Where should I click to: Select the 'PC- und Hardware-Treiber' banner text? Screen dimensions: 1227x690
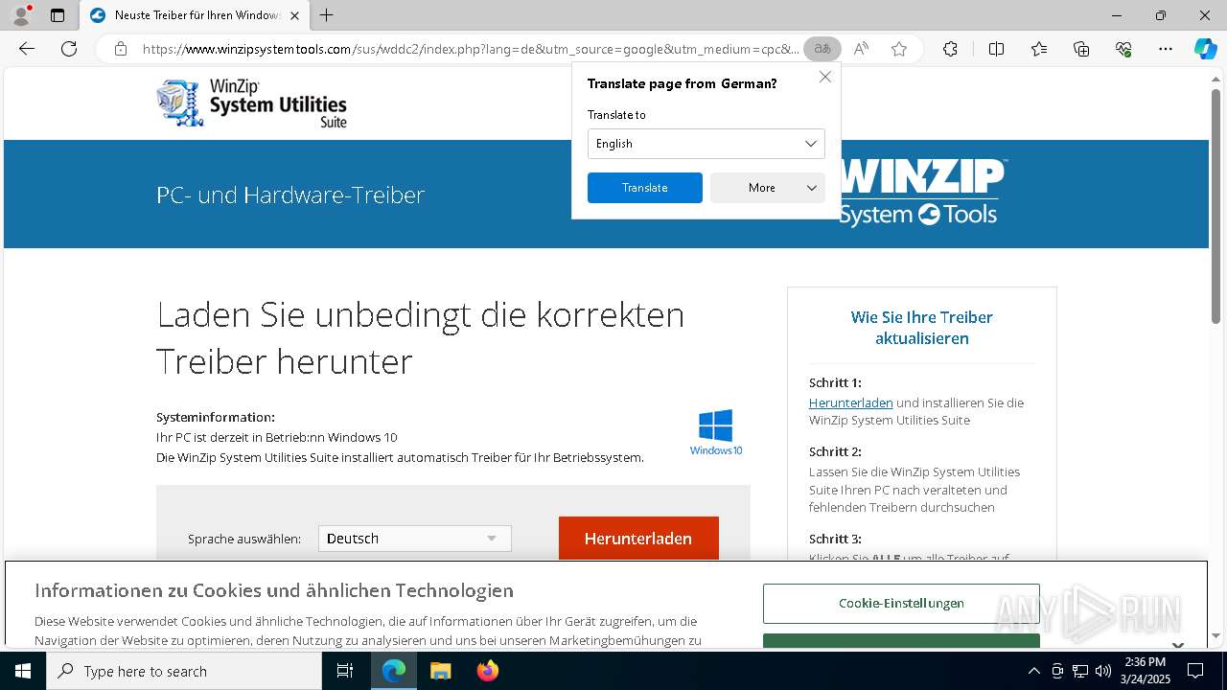pos(290,195)
